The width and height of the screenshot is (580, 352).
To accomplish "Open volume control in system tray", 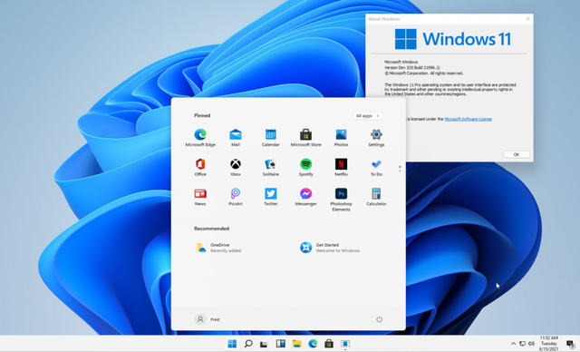I will (531, 344).
